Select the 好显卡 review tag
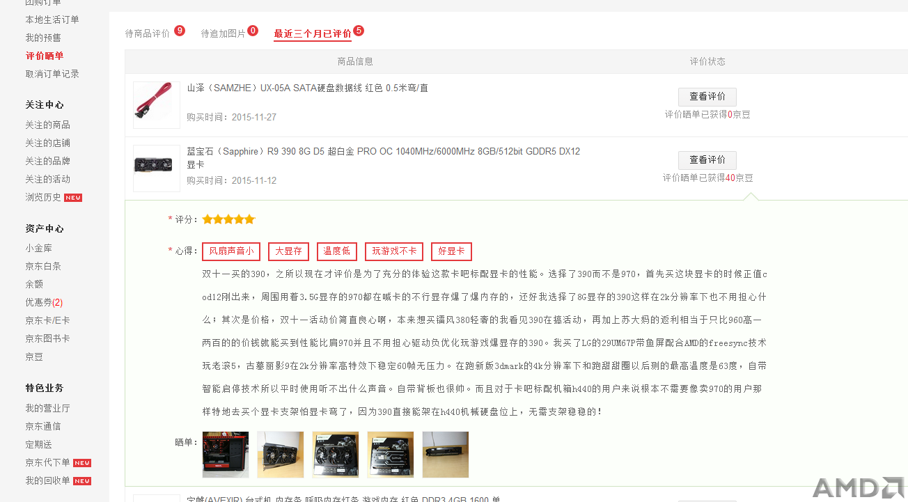 451,251
